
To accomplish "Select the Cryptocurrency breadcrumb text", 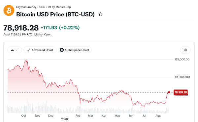I will (x=26, y=7).
